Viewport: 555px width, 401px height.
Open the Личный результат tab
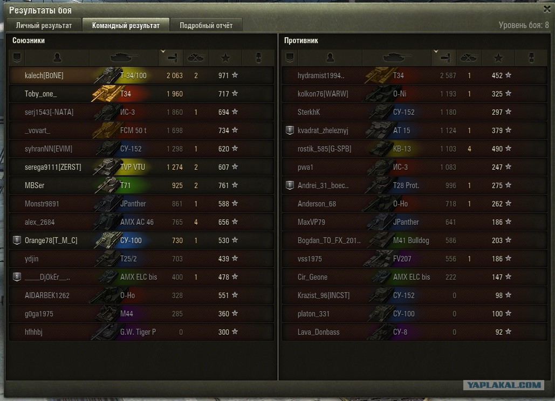[x=44, y=25]
